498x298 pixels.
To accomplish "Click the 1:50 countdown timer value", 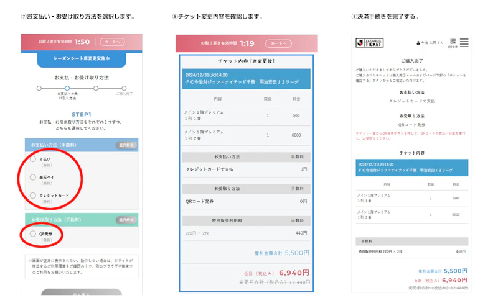I will coord(82,42).
